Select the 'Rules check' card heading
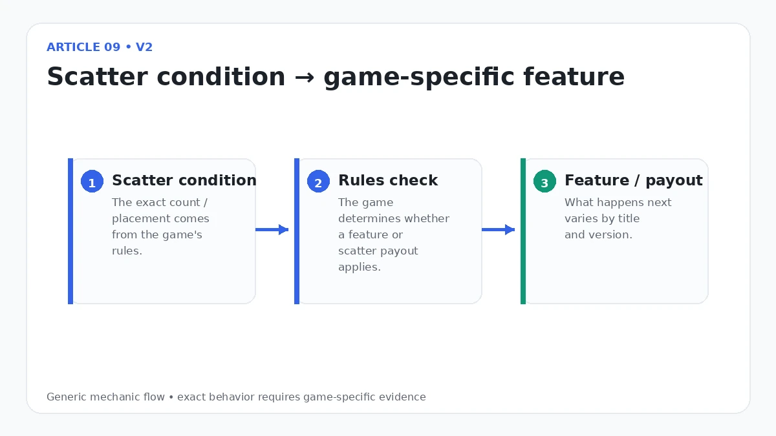 (388, 180)
